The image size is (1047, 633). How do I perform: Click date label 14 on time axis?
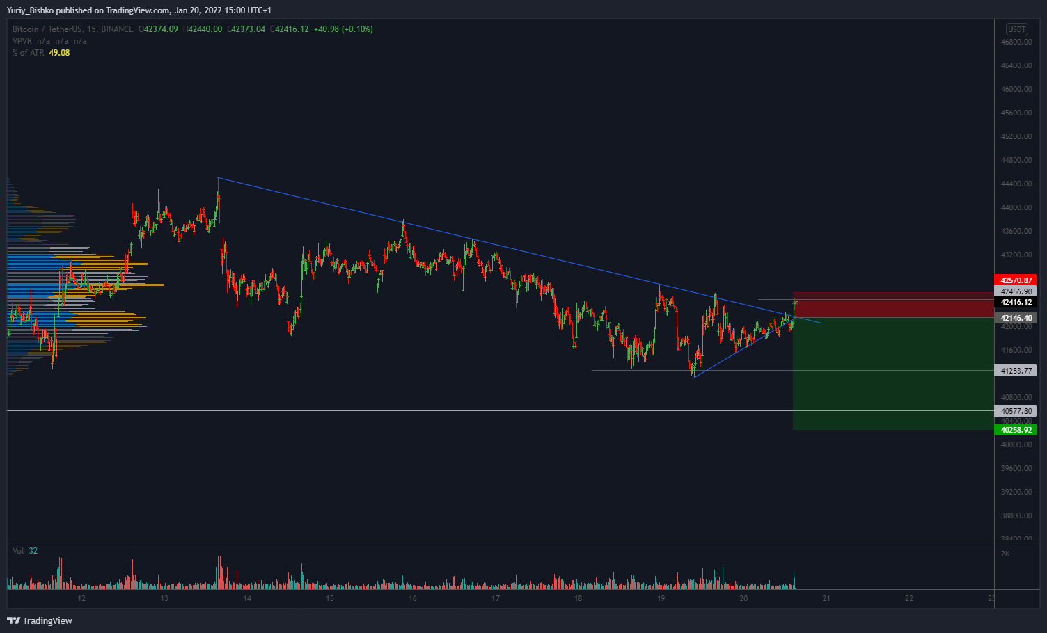pos(247,598)
